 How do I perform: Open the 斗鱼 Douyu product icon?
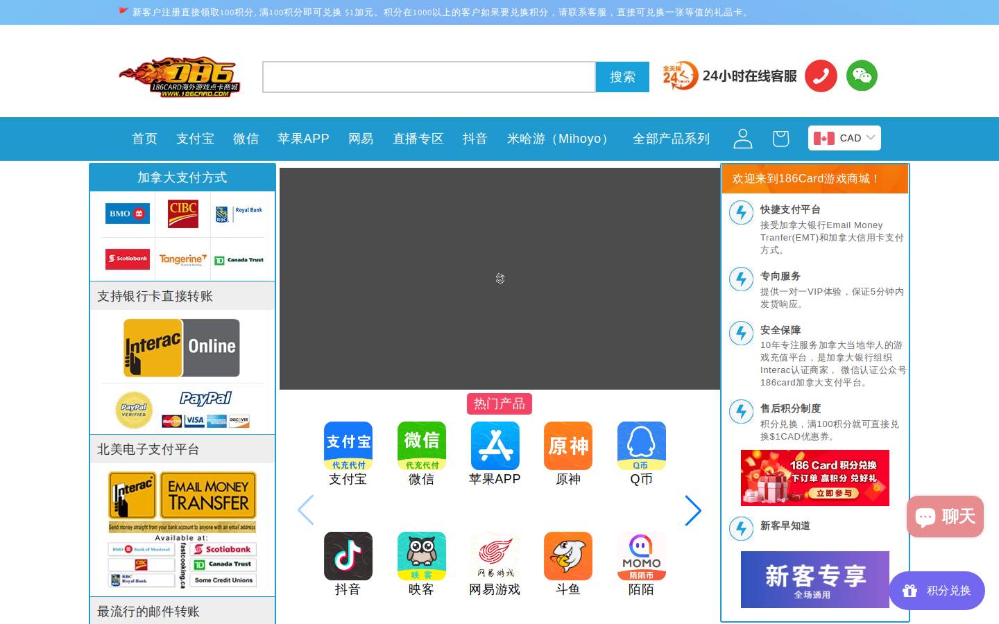pyautogui.click(x=568, y=556)
